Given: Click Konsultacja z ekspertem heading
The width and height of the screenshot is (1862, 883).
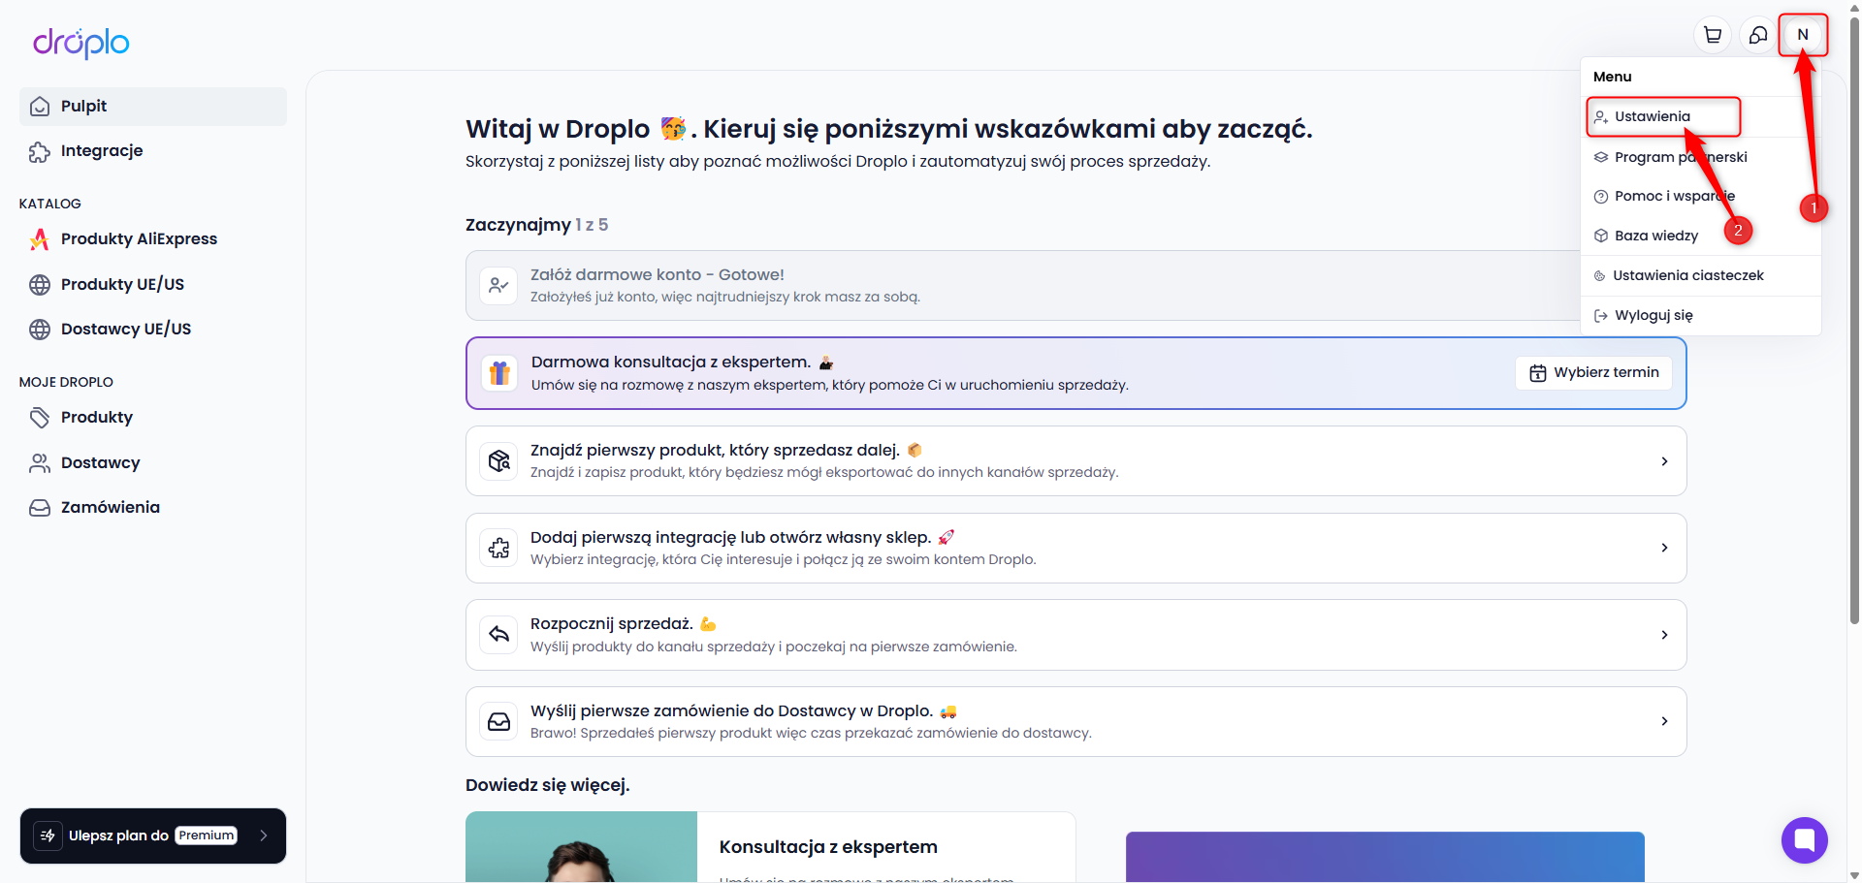Looking at the screenshot, I should [x=828, y=847].
